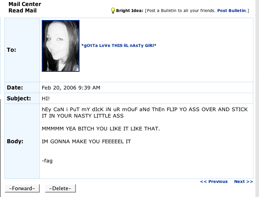This screenshot has height=197, width=259.
Task: Click the Read Mail heading
Action: point(22,10)
